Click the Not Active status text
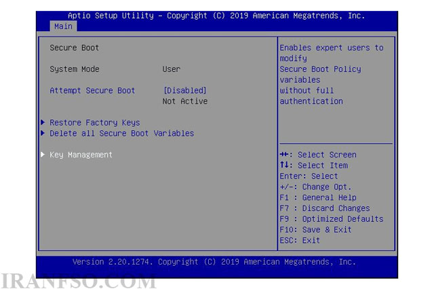This screenshot has width=434, height=289. (x=185, y=101)
